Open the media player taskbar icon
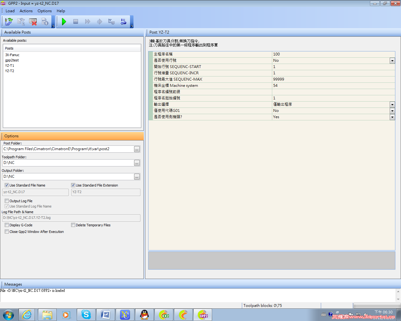 pyautogui.click(x=66, y=315)
